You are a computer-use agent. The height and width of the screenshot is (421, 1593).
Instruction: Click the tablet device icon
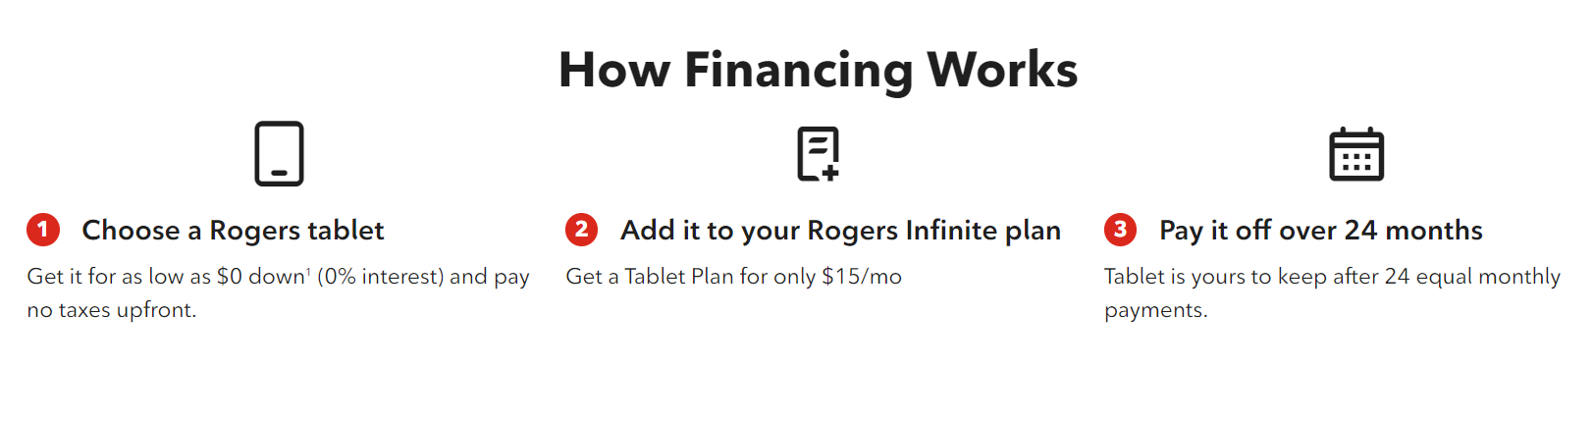(x=279, y=154)
